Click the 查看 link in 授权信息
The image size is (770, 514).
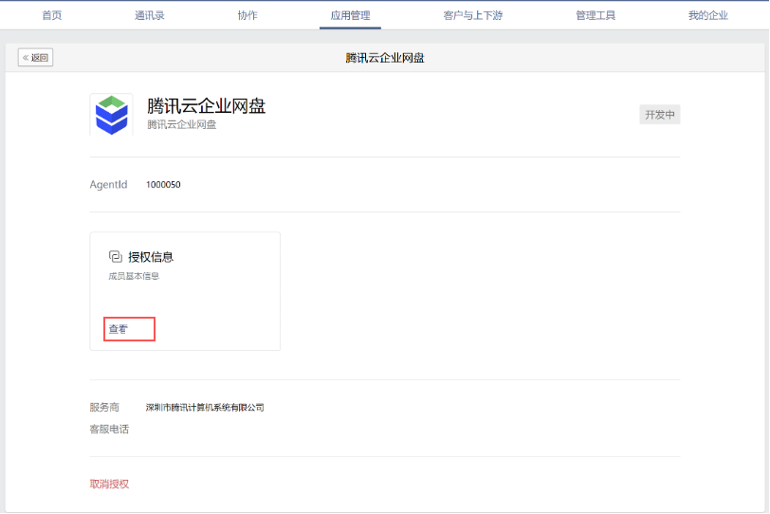pos(119,329)
